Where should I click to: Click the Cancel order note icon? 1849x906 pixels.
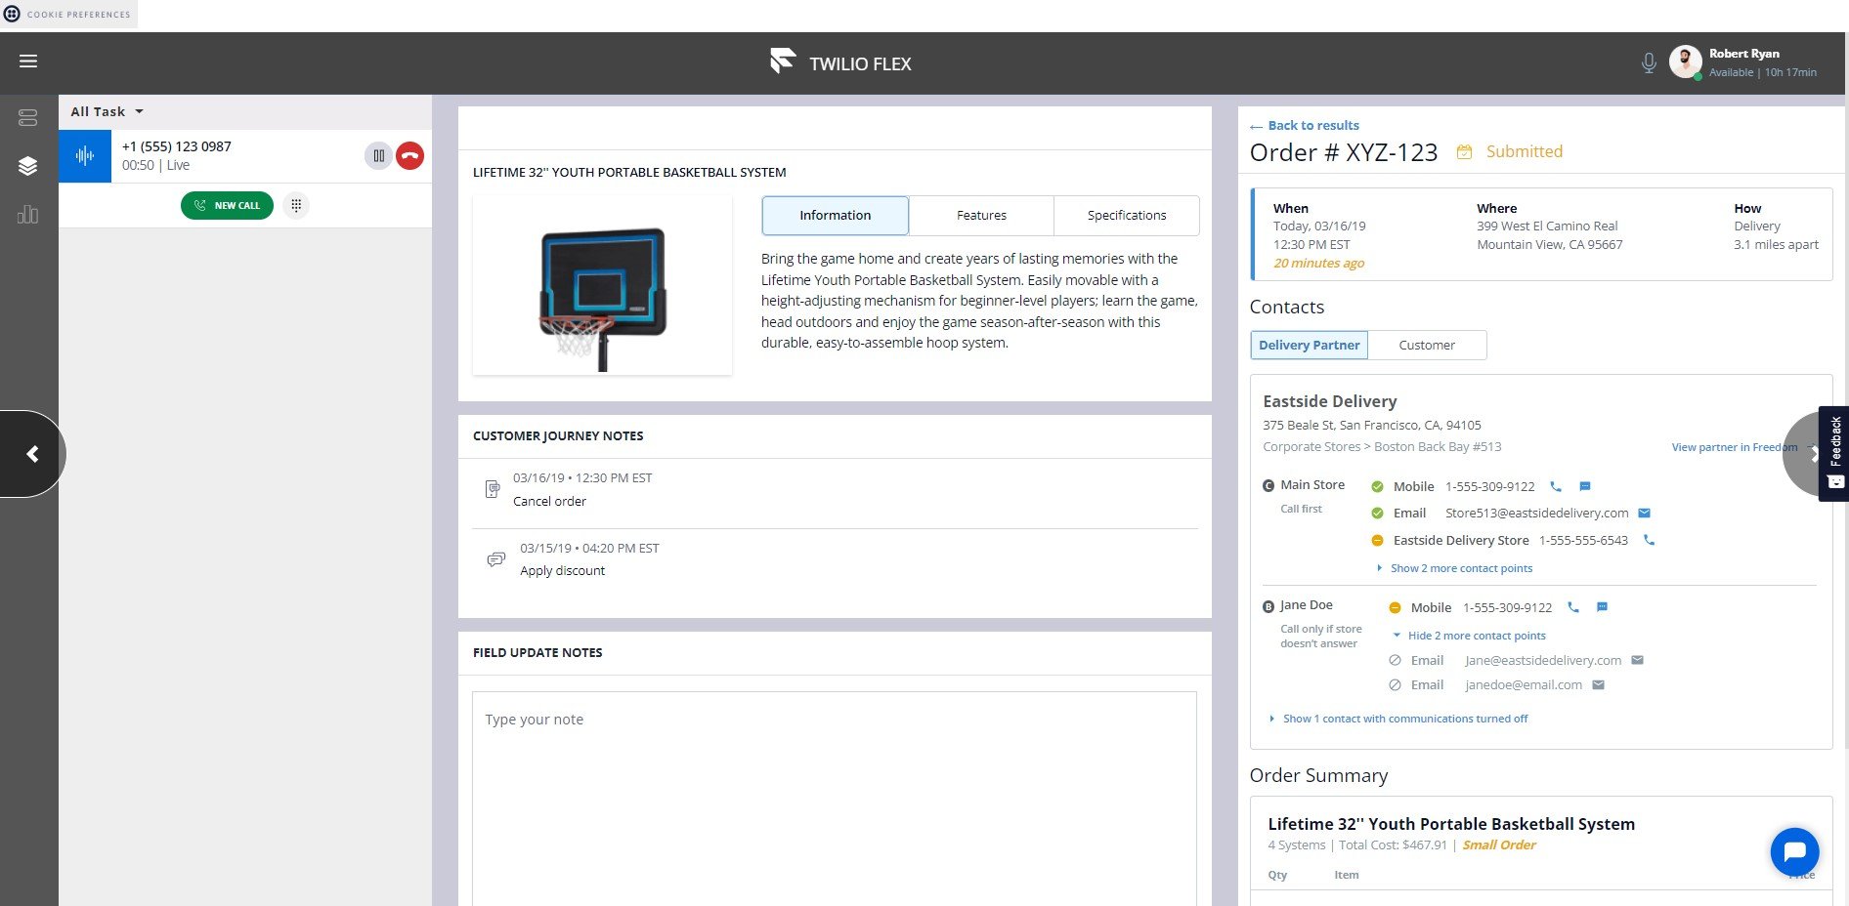[x=493, y=489]
